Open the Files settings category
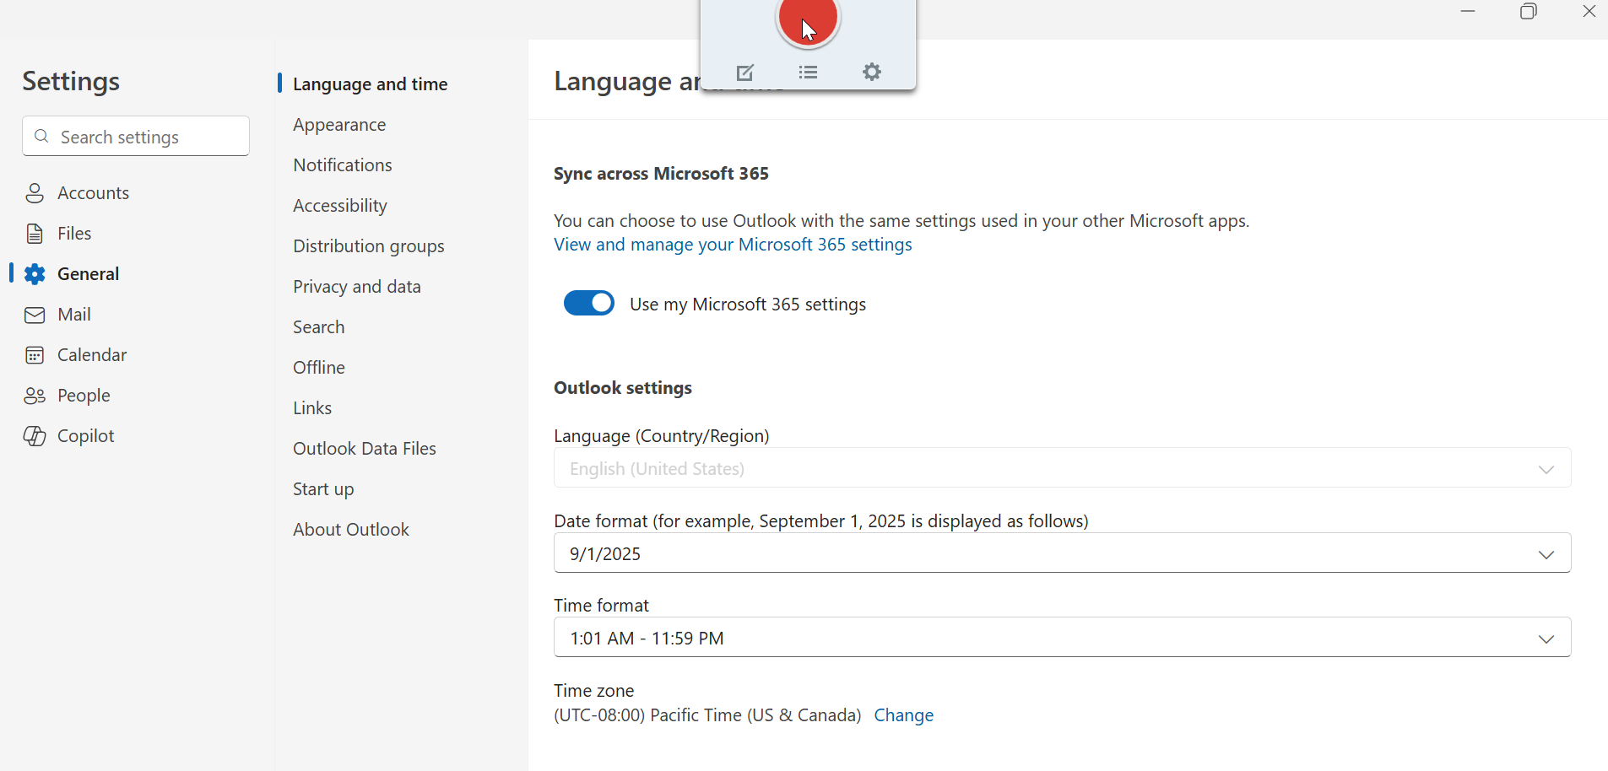This screenshot has height=771, width=1608. [74, 234]
